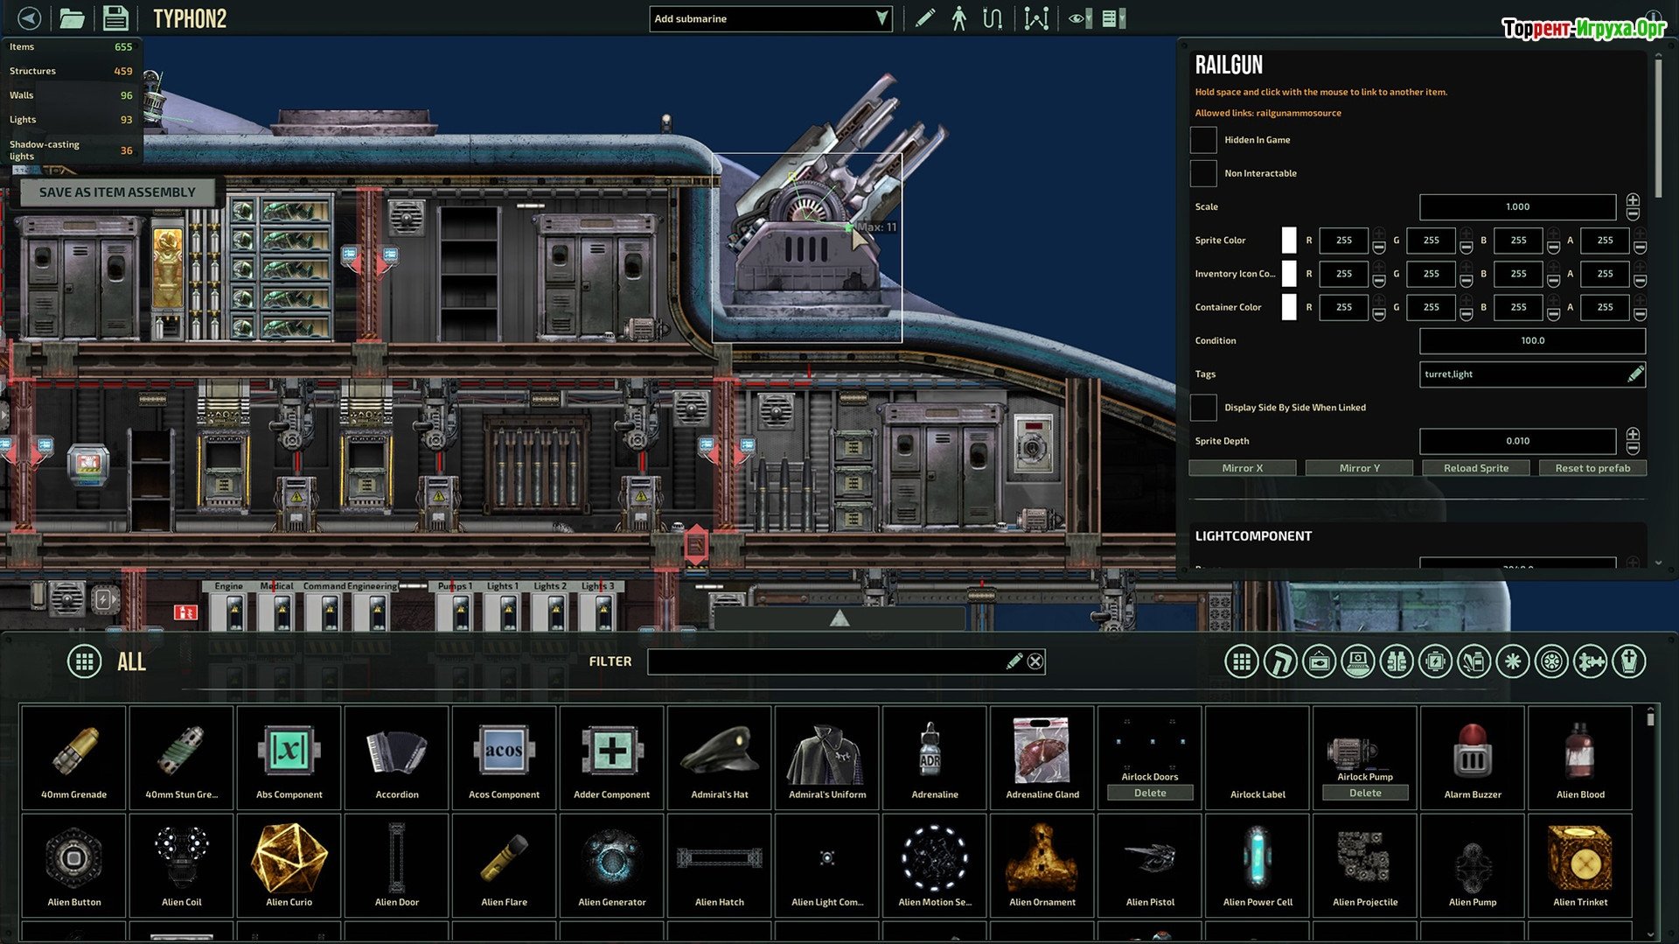The height and width of the screenshot is (944, 1679).
Task: Switch to character mode with person icon
Action: 959,18
